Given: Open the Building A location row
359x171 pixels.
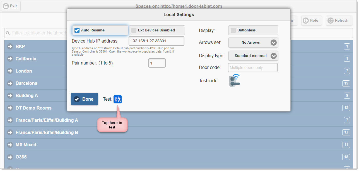Looking at the screenshot, I should (x=27, y=95).
